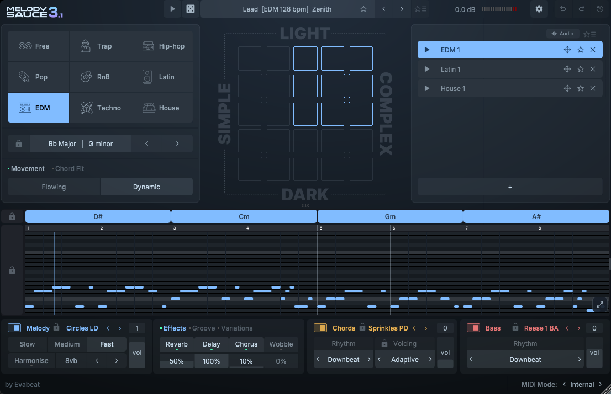
Task: Click the Harmonise button
Action: pyautogui.click(x=31, y=361)
